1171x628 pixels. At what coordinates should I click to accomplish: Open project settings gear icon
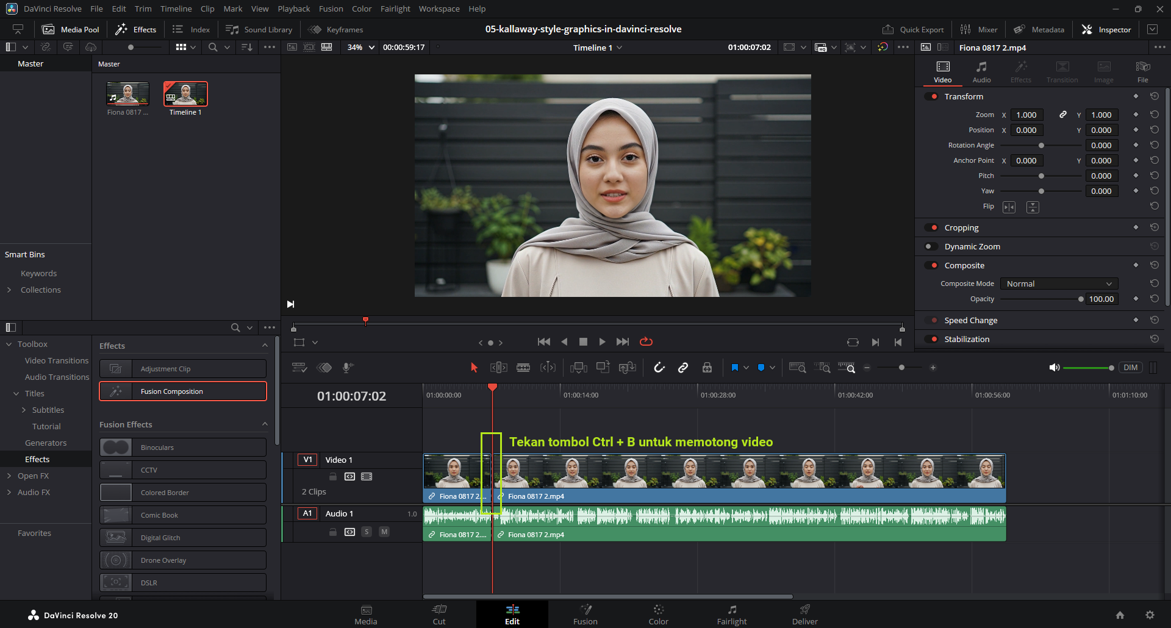pos(1150,615)
